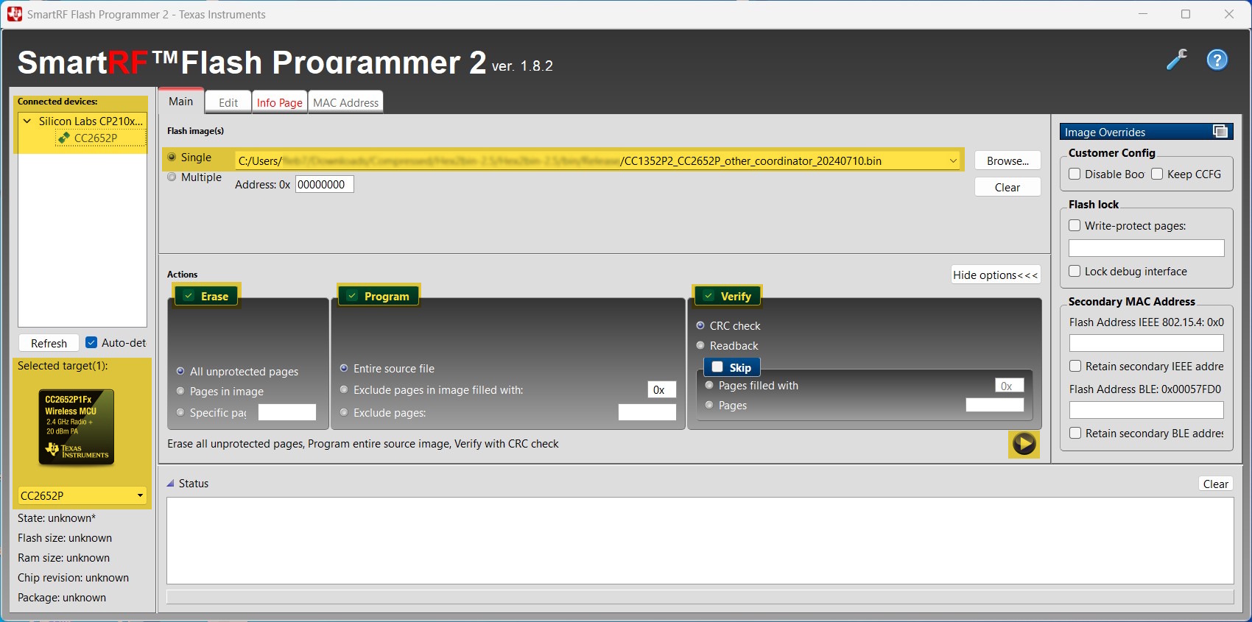Enable the Skip checkbox
The width and height of the screenshot is (1252, 622).
click(x=717, y=367)
